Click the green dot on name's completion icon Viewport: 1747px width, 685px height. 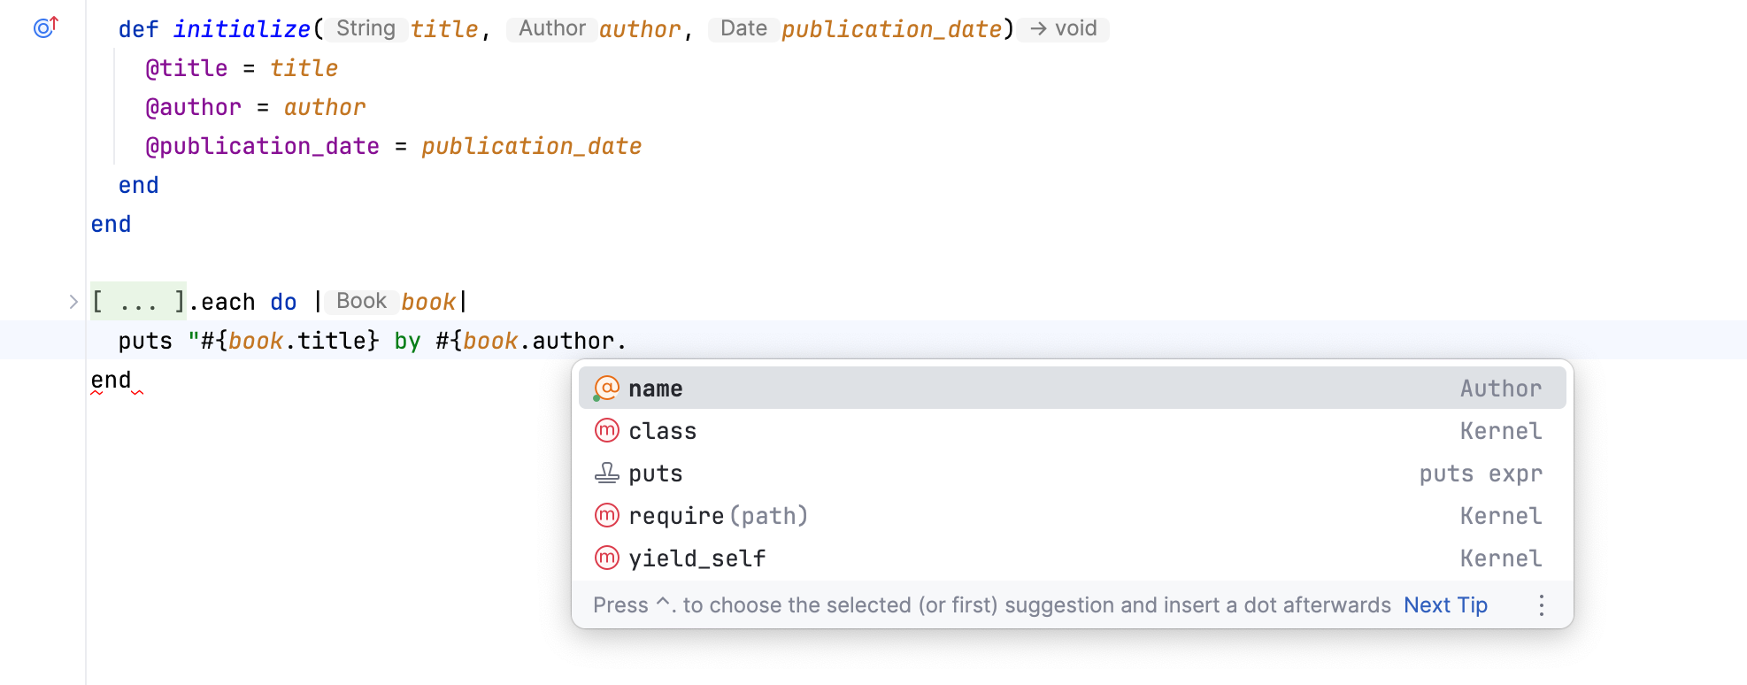click(x=597, y=397)
